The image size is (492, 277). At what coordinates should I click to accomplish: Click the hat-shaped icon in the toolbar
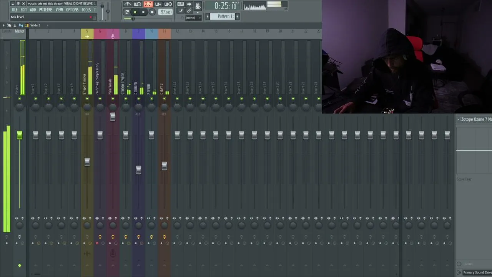tap(198, 5)
